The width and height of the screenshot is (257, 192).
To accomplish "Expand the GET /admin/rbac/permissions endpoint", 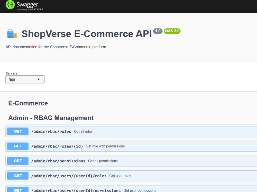I will click(x=131, y=161).
